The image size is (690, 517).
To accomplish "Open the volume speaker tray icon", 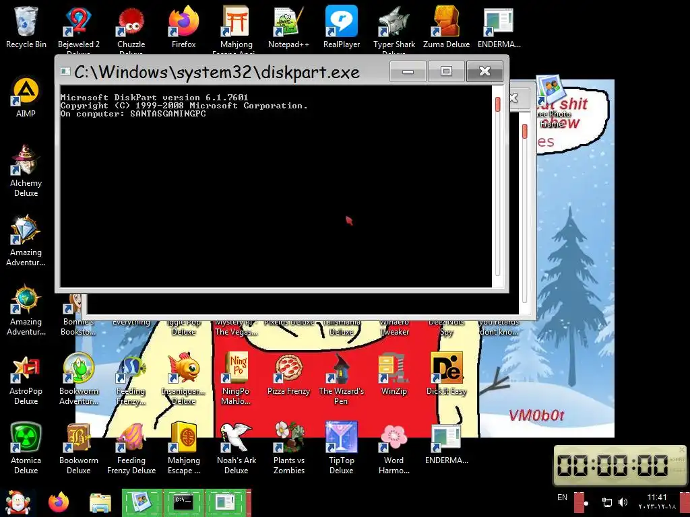I will click(x=623, y=502).
